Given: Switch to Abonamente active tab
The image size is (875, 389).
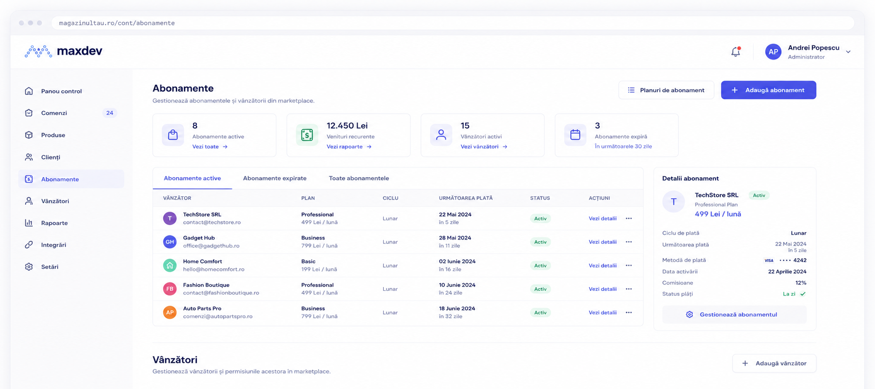Looking at the screenshot, I should pos(192,178).
